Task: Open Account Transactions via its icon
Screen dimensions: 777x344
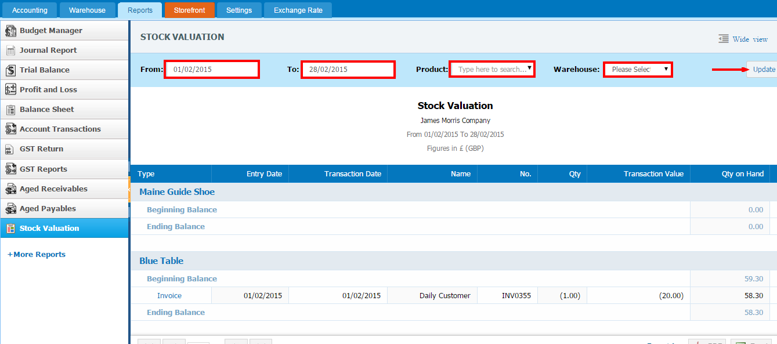Action: pos(10,129)
